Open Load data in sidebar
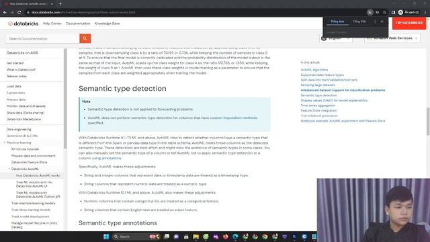The image size is (430, 242). point(14,87)
